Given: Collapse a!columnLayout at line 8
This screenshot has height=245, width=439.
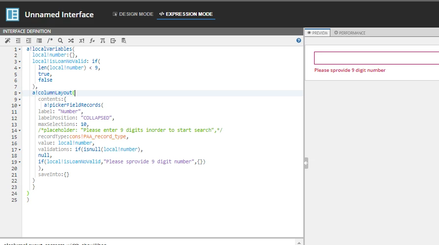Looking at the screenshot, I should coord(20,93).
